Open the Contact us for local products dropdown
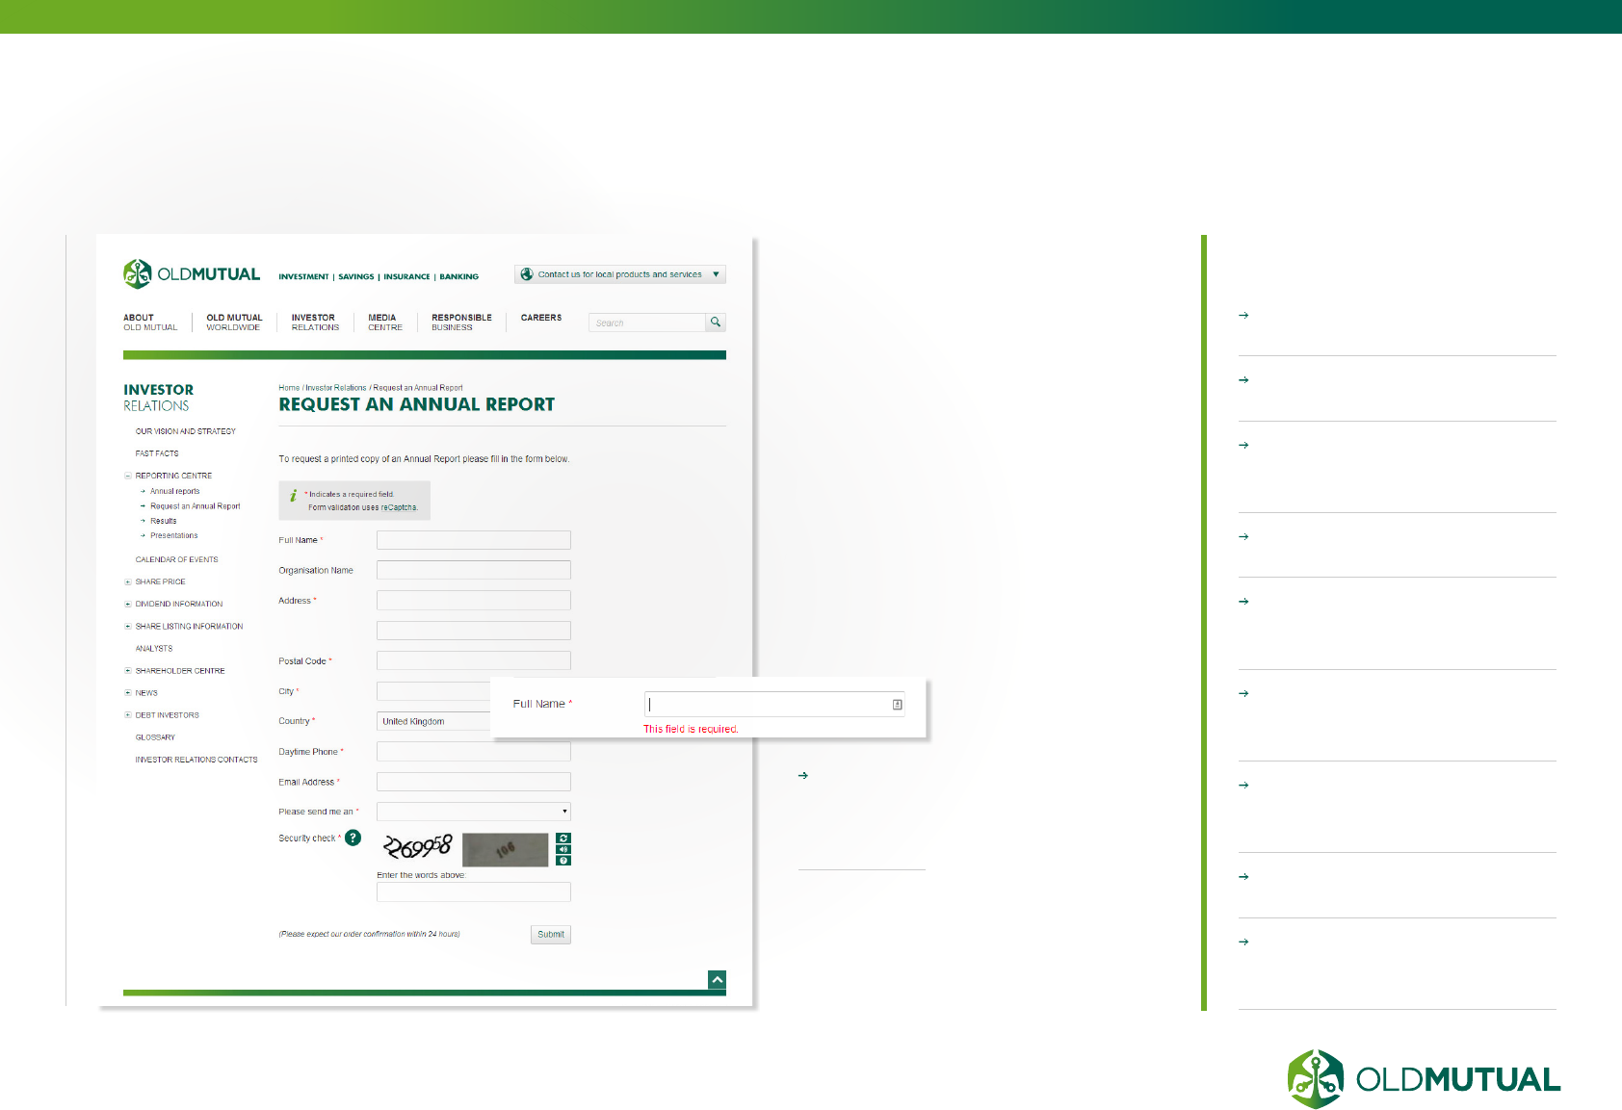This screenshot has width=1622, height=1110. pyautogui.click(x=620, y=274)
